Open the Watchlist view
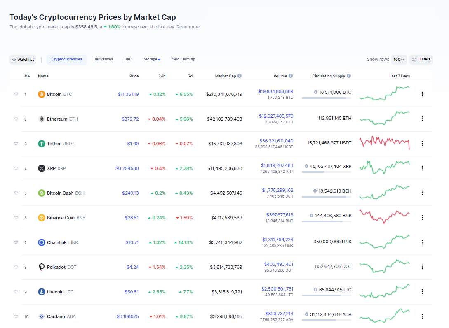449x328 pixels. (23, 59)
